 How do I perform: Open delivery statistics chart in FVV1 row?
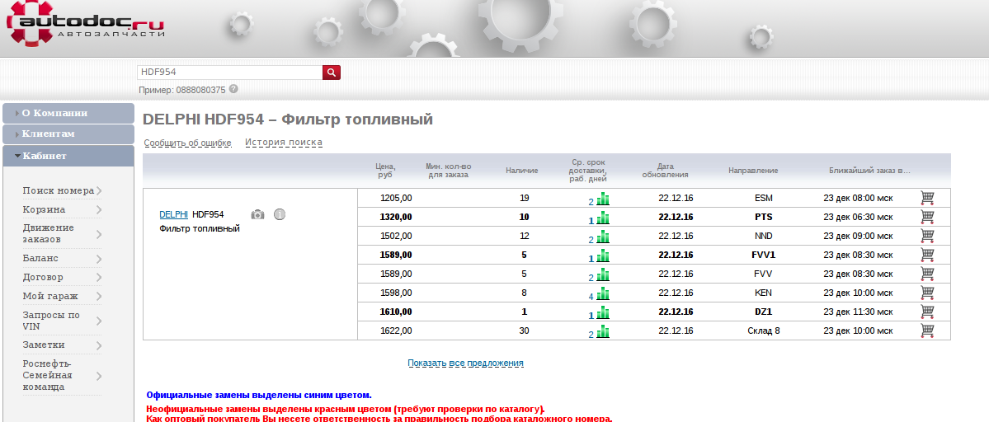click(x=603, y=256)
